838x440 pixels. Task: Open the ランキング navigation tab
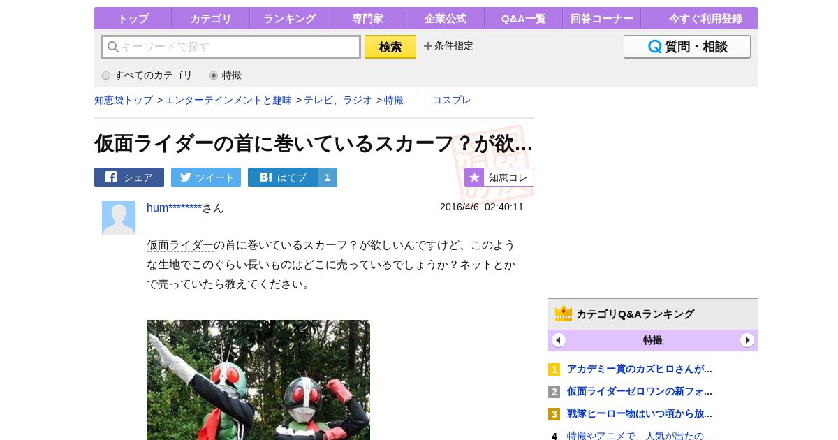pos(289,18)
